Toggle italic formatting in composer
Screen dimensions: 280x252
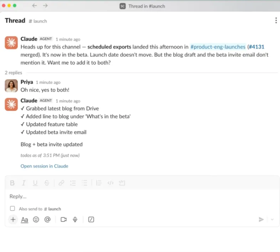(24, 183)
